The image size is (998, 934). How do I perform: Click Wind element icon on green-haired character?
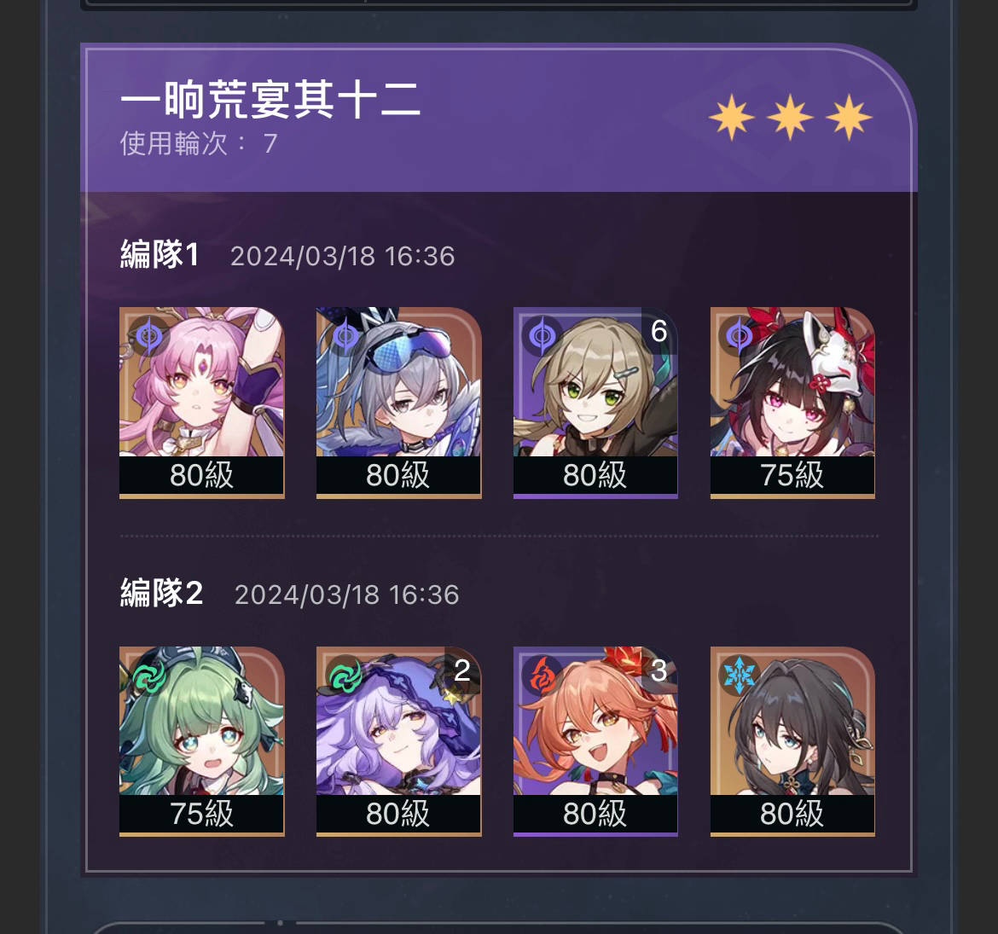(149, 675)
